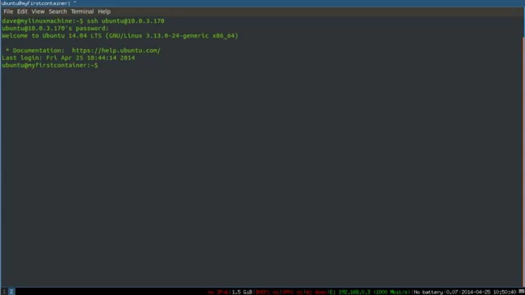This screenshot has height=295, width=525.
Task: Select workspace 2 in status bar
Action: click(11, 292)
